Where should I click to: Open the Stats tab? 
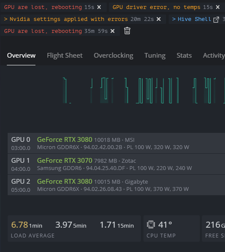[184, 56]
